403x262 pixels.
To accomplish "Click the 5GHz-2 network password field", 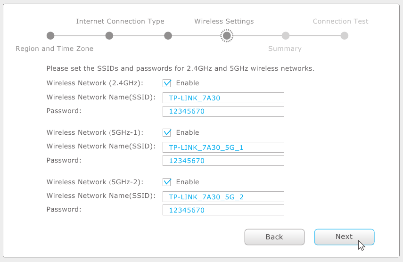I will click(223, 210).
